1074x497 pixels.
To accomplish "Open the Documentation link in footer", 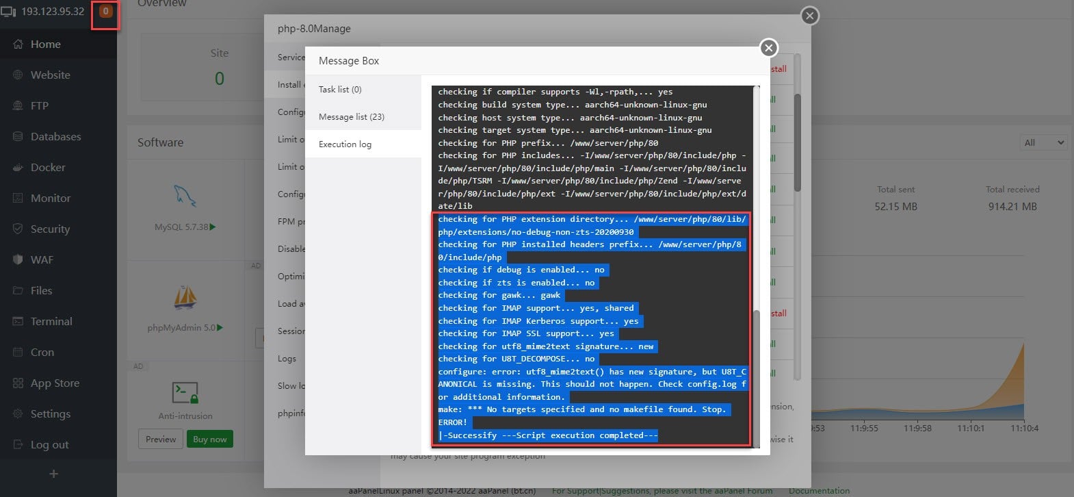I will click(x=819, y=491).
